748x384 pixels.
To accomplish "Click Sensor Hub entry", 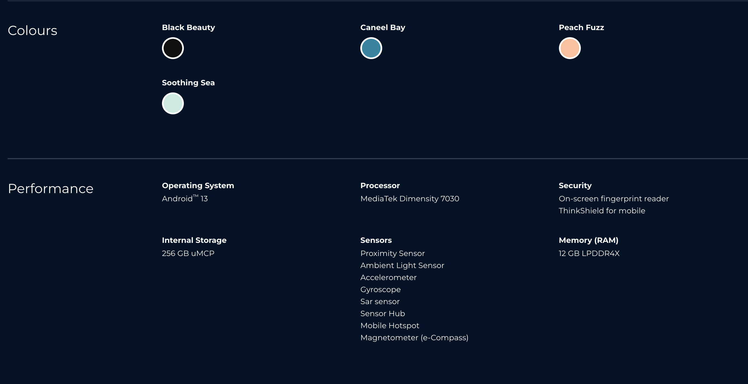I will pos(382,314).
